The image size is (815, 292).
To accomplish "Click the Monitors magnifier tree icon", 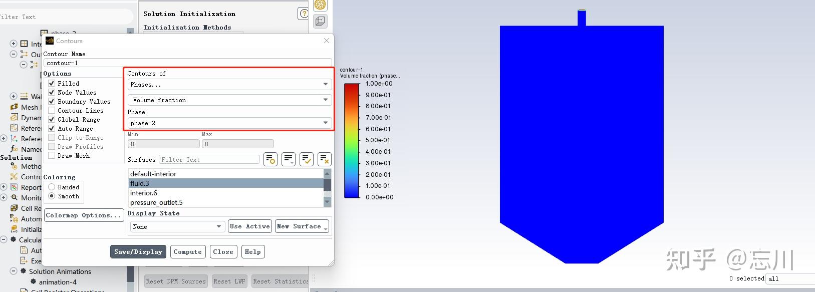I will pyautogui.click(x=14, y=197).
